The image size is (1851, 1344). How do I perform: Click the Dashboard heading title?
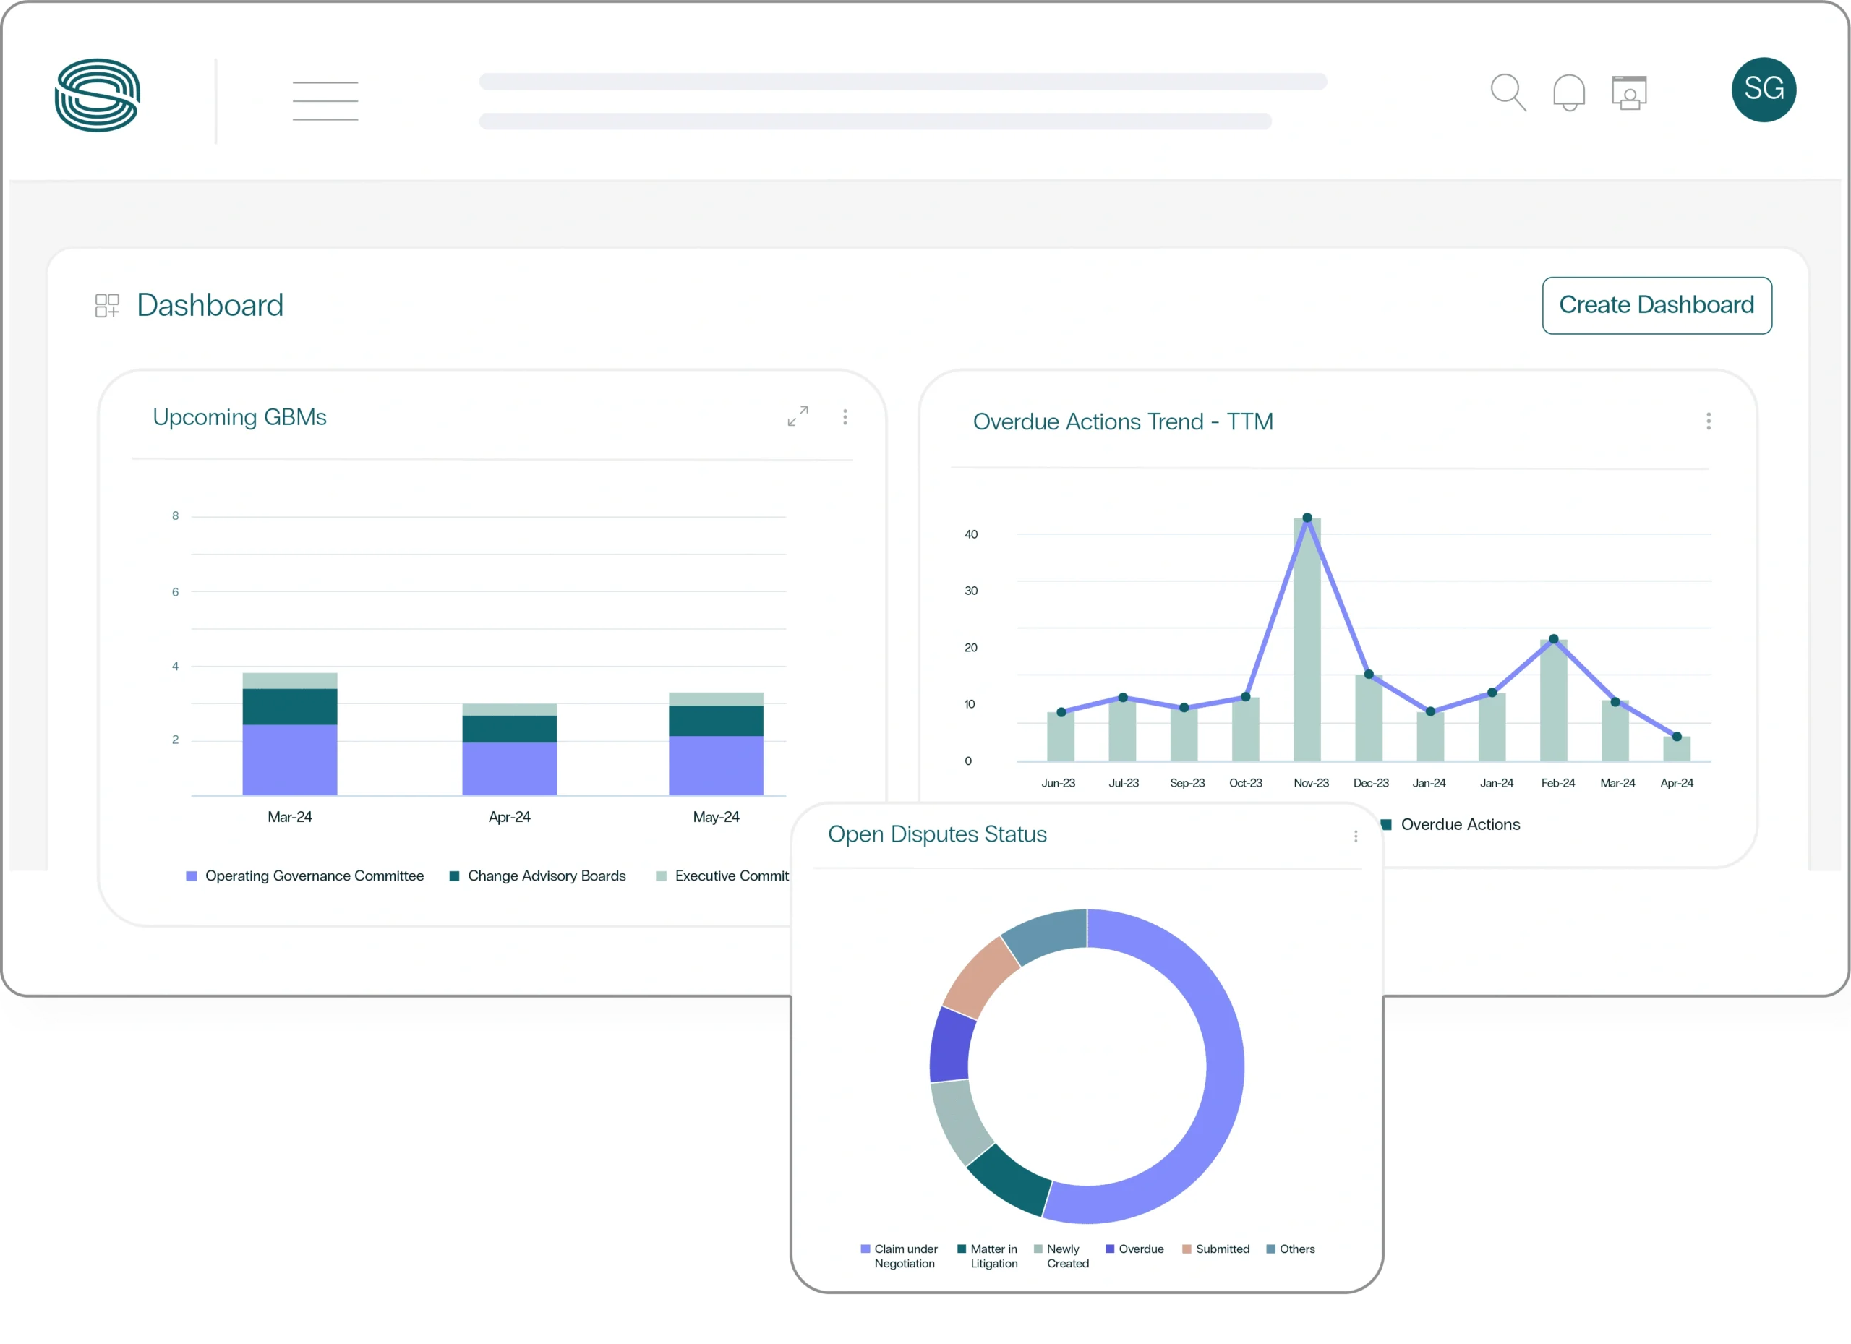point(210,305)
